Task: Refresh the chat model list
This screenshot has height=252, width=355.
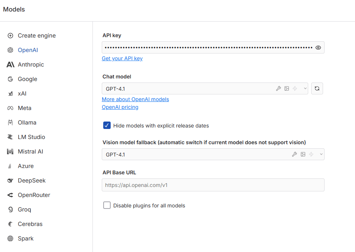Action: [x=317, y=88]
